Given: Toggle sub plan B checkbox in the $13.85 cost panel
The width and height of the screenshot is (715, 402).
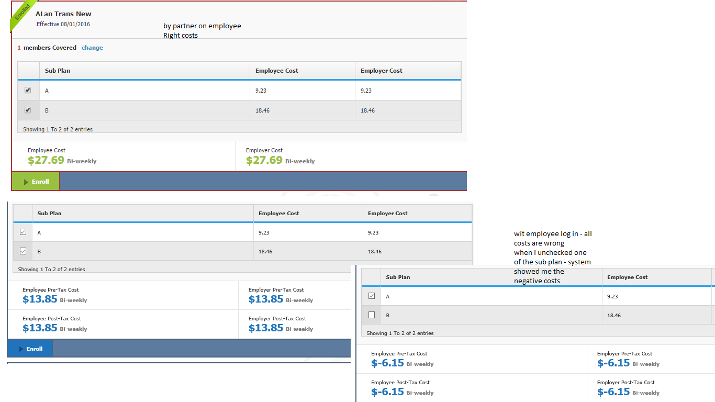Looking at the screenshot, I should click(x=23, y=251).
